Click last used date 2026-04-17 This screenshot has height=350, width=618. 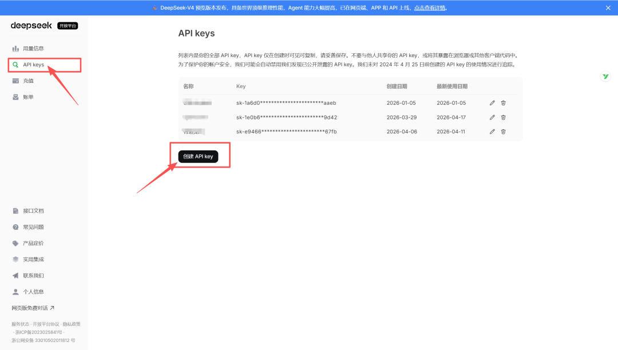[451, 117]
